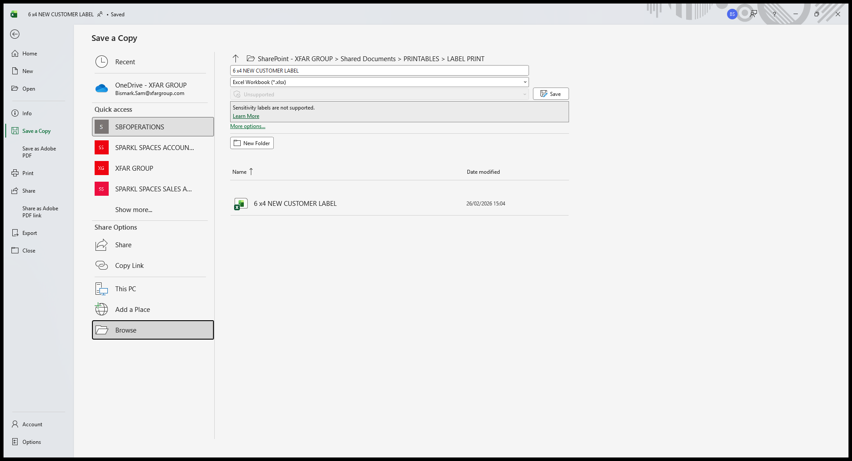
Task: Choose Add a Place option
Action: (132, 310)
